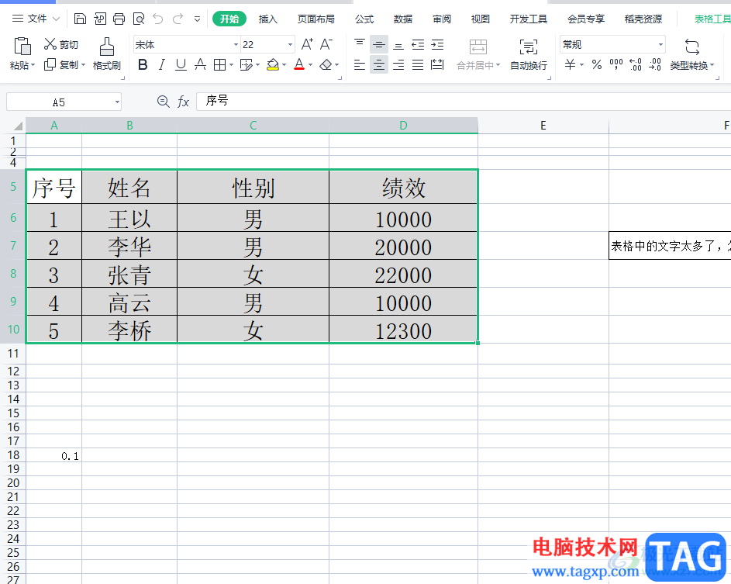Decrease font size with A- icon
The image size is (731, 584).
pyautogui.click(x=326, y=44)
